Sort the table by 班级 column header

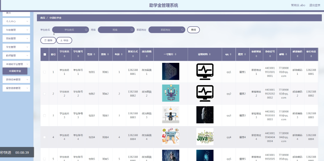point(105,54)
